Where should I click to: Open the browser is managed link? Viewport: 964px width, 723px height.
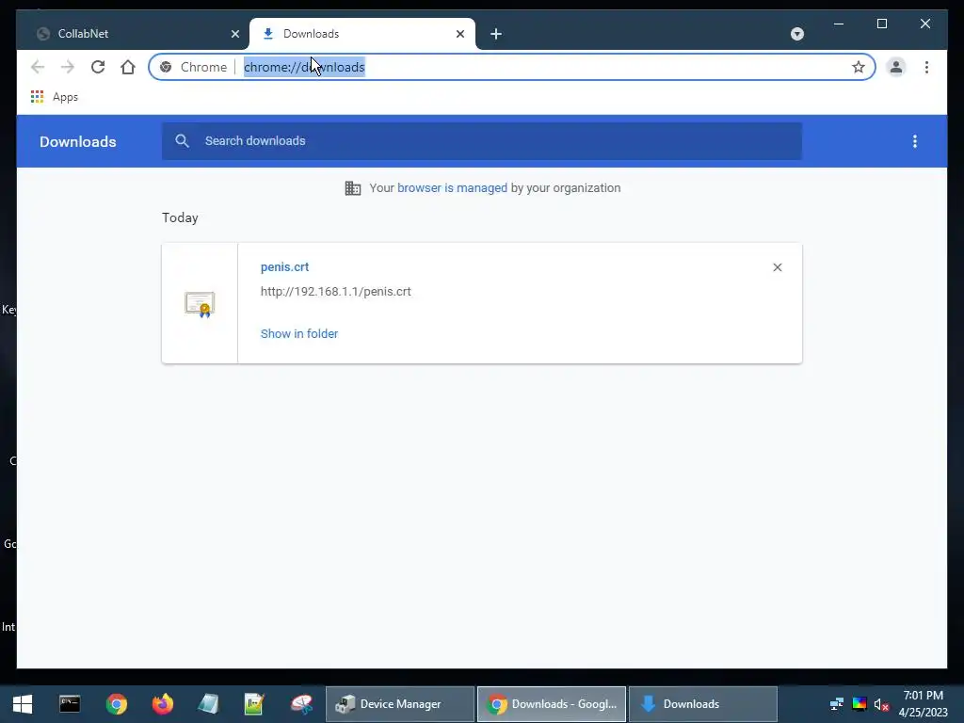pyautogui.click(x=452, y=188)
